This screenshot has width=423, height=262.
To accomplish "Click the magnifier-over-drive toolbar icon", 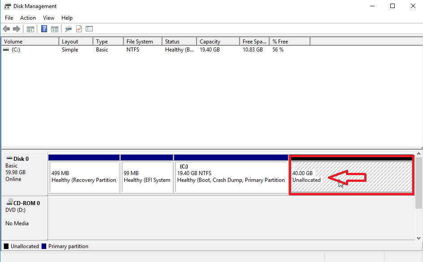I will [68, 29].
